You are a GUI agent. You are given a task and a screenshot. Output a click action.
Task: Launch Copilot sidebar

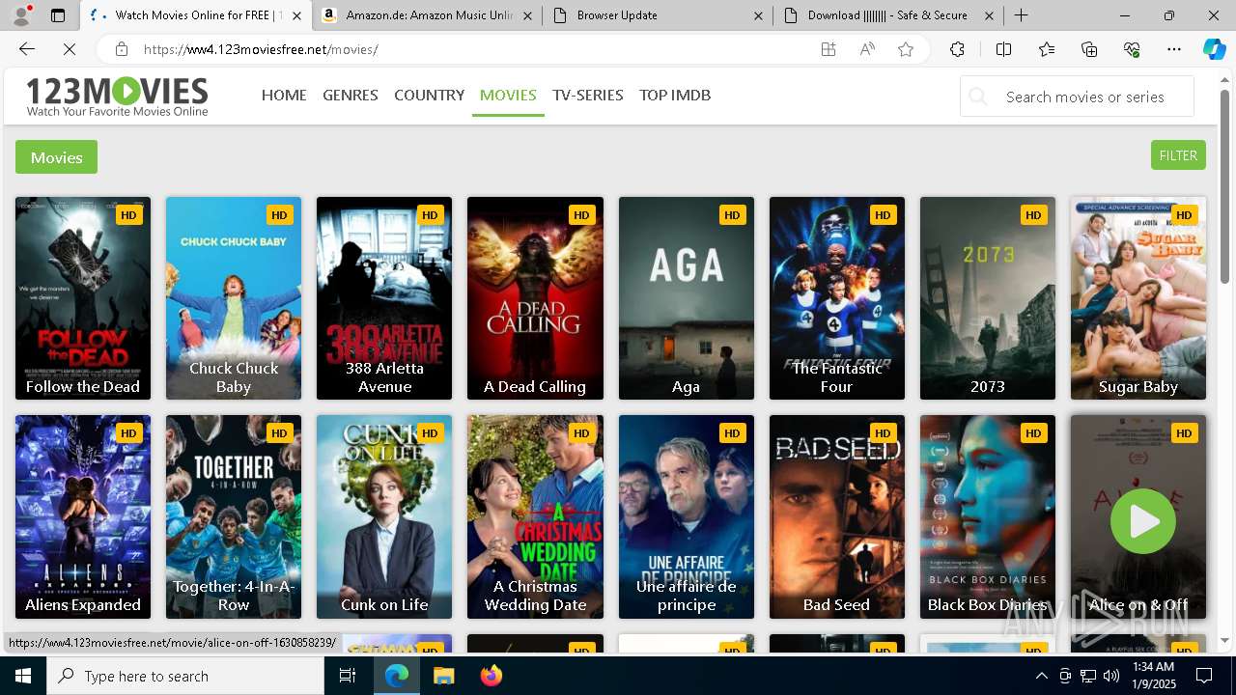[1214, 49]
